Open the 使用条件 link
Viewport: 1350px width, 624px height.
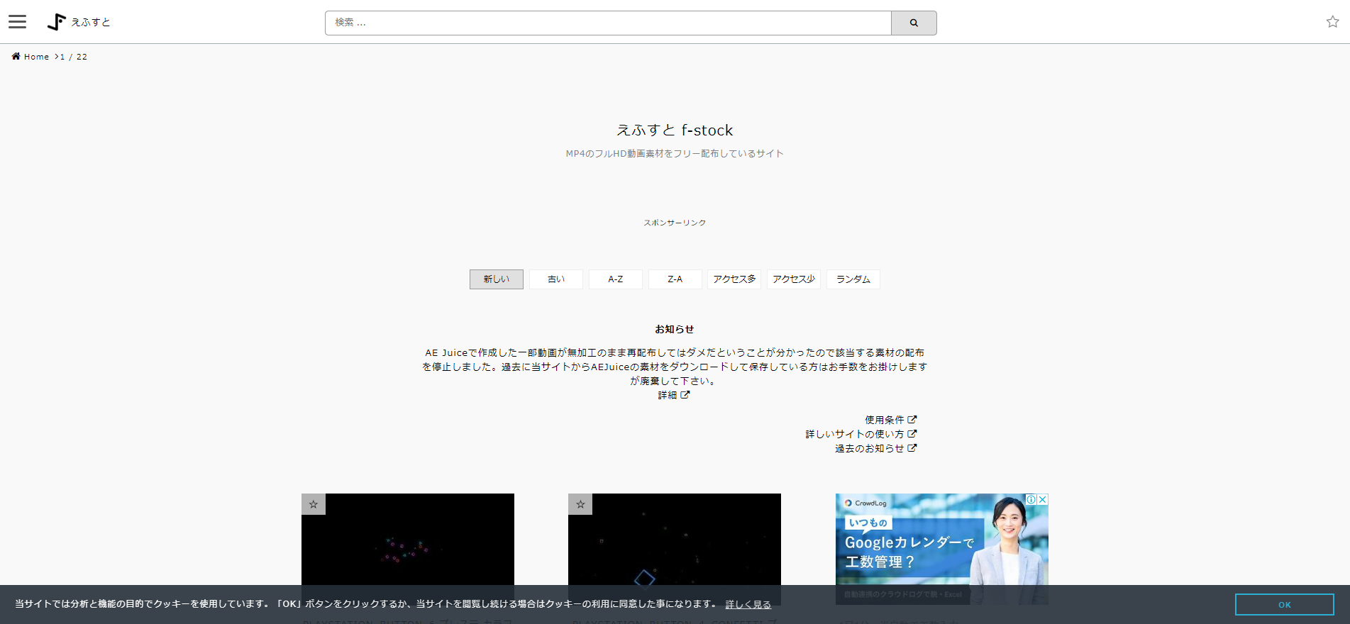pos(890,420)
